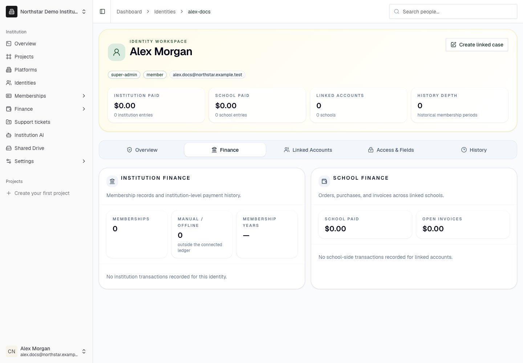Image resolution: width=523 pixels, height=363 pixels.
Task: Open the institution switcher dropdown
Action: tap(46, 12)
